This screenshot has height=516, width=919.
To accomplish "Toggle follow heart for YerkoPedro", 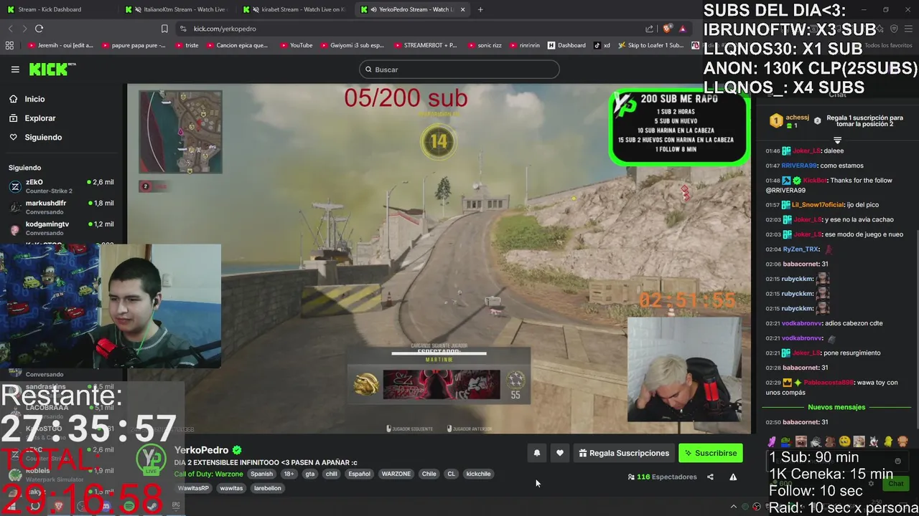I will tap(560, 453).
